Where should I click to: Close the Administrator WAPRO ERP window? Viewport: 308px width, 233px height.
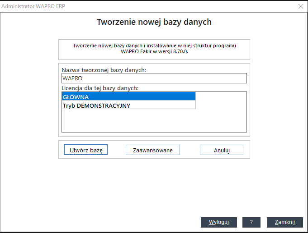pos(301,6)
